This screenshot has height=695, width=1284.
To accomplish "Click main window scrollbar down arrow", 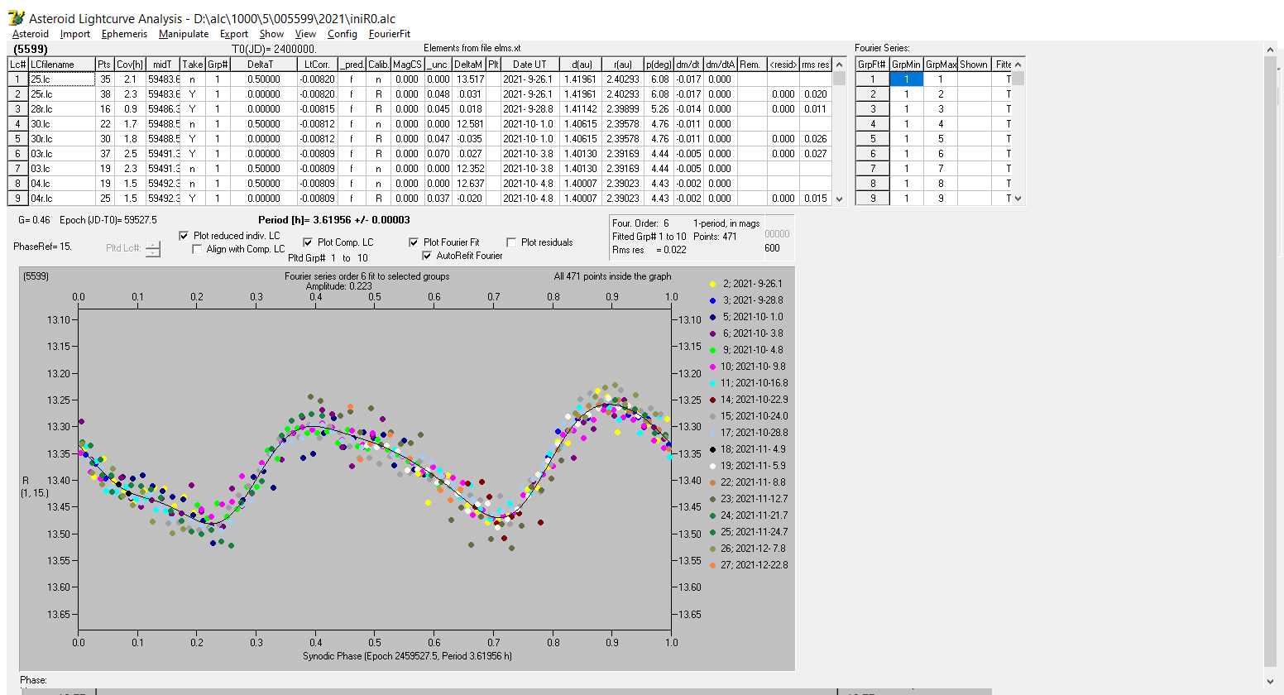I will tap(1271, 681).
